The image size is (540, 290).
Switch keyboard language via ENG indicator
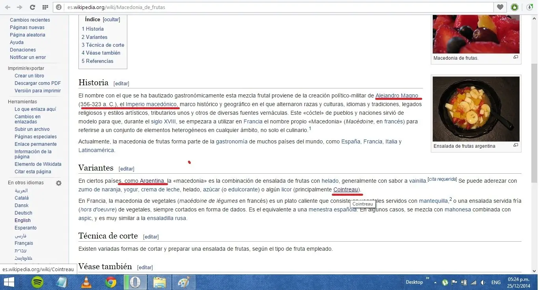(x=496, y=282)
